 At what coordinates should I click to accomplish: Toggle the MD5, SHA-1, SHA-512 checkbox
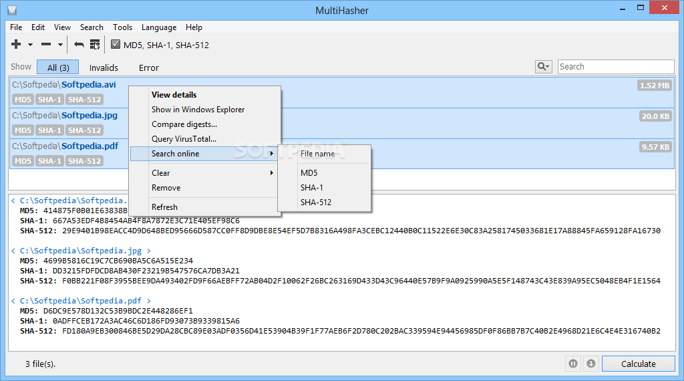click(116, 45)
